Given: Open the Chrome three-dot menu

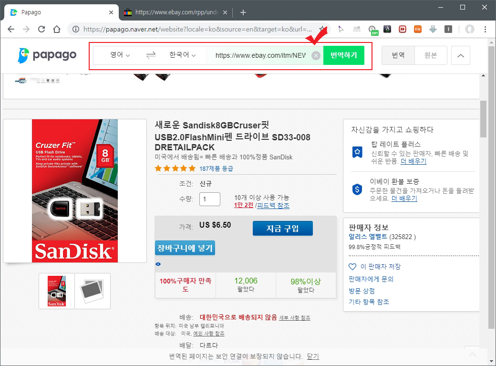Looking at the screenshot, I should pyautogui.click(x=485, y=29).
